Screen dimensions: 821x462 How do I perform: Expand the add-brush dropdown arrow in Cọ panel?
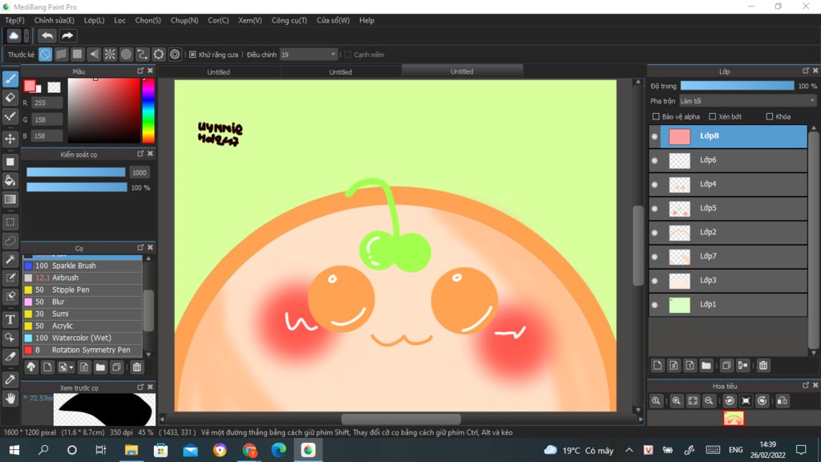(71, 367)
